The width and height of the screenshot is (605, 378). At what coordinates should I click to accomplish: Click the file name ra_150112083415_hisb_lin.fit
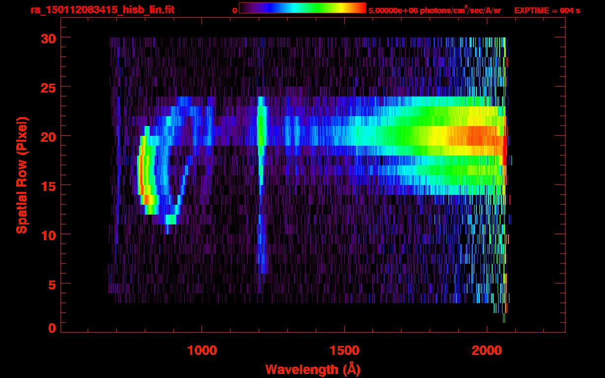click(102, 10)
